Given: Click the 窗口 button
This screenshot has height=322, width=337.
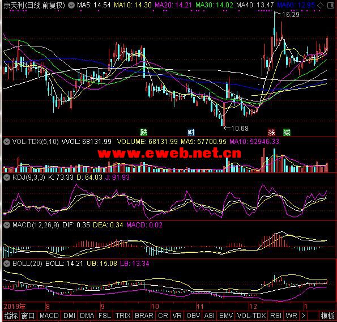Looking at the screenshot, I should click(x=28, y=316).
